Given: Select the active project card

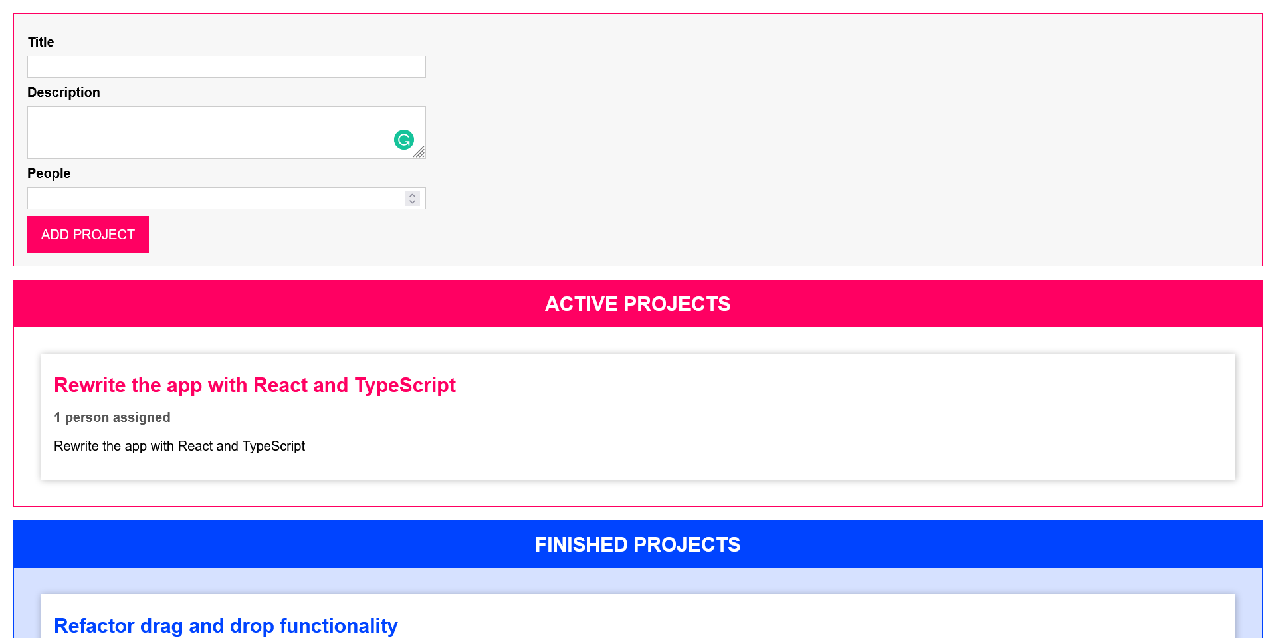Looking at the screenshot, I should (637, 417).
